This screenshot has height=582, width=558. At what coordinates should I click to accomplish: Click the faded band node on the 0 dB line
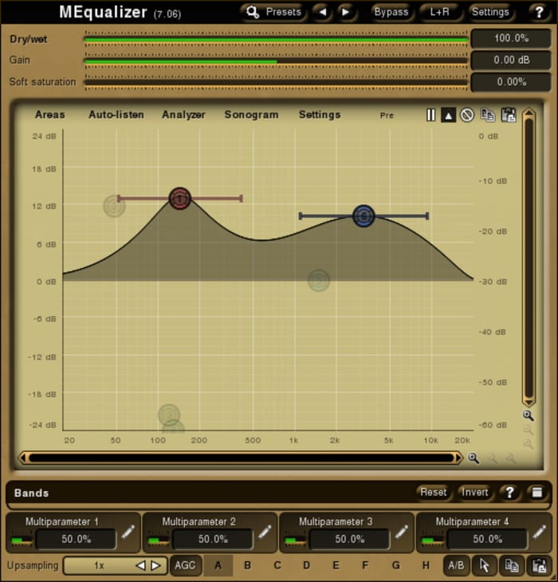pos(319,280)
